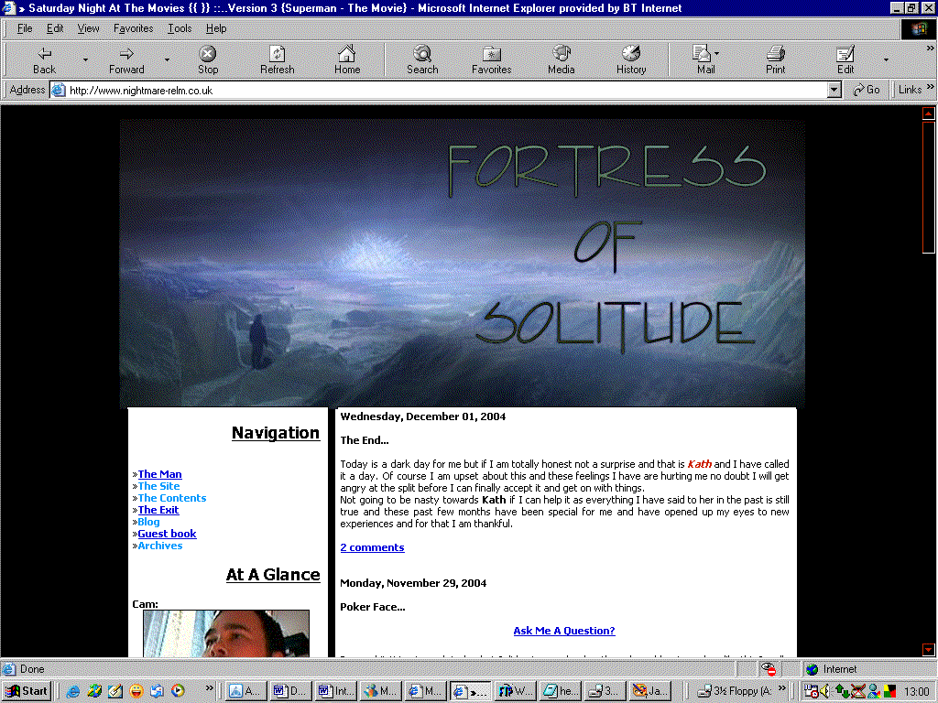Screen dimensions: 938x703
Task: Open the Edit menu
Action: coord(55,28)
